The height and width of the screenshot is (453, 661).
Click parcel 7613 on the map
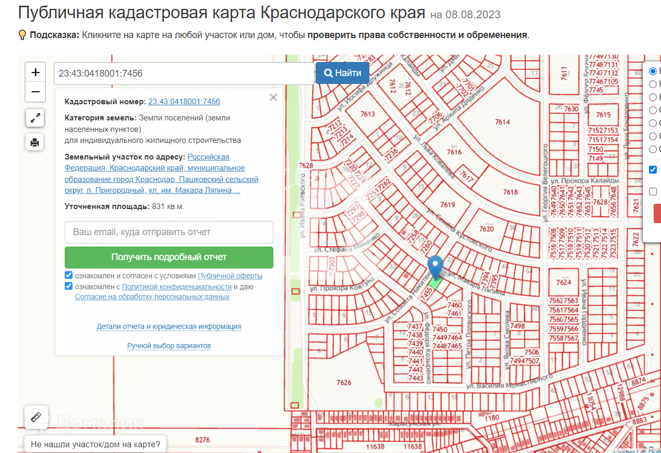tap(368, 114)
